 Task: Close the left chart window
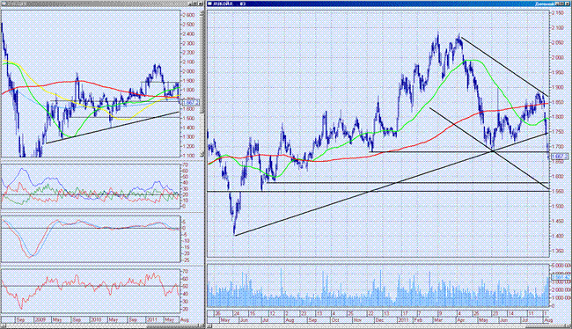coord(201,4)
